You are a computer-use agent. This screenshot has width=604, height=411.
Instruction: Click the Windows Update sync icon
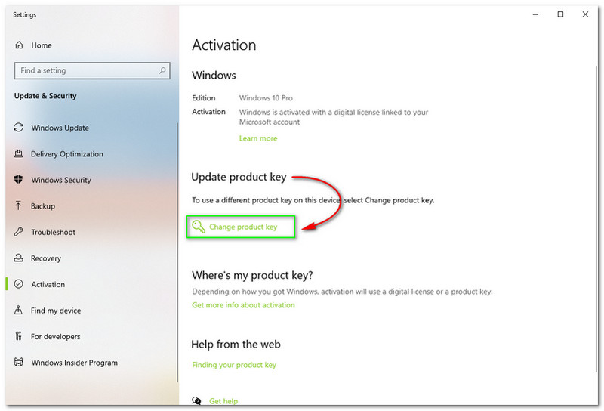pyautogui.click(x=19, y=128)
